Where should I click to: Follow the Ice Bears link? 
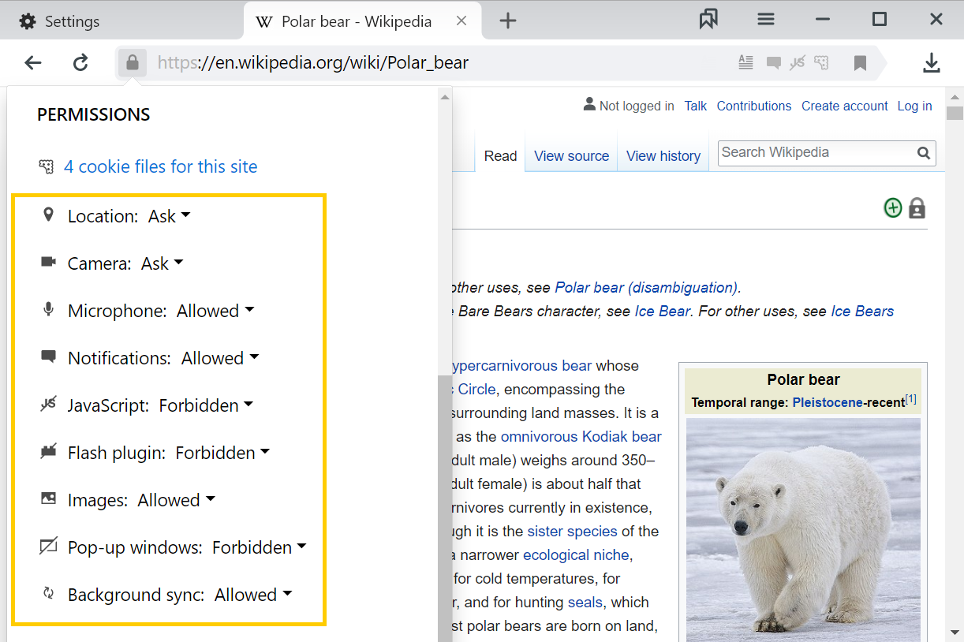click(862, 311)
